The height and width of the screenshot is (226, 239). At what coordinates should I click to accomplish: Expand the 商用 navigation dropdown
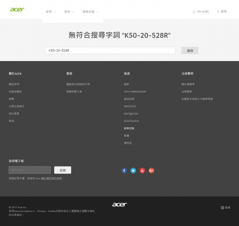(x=69, y=12)
